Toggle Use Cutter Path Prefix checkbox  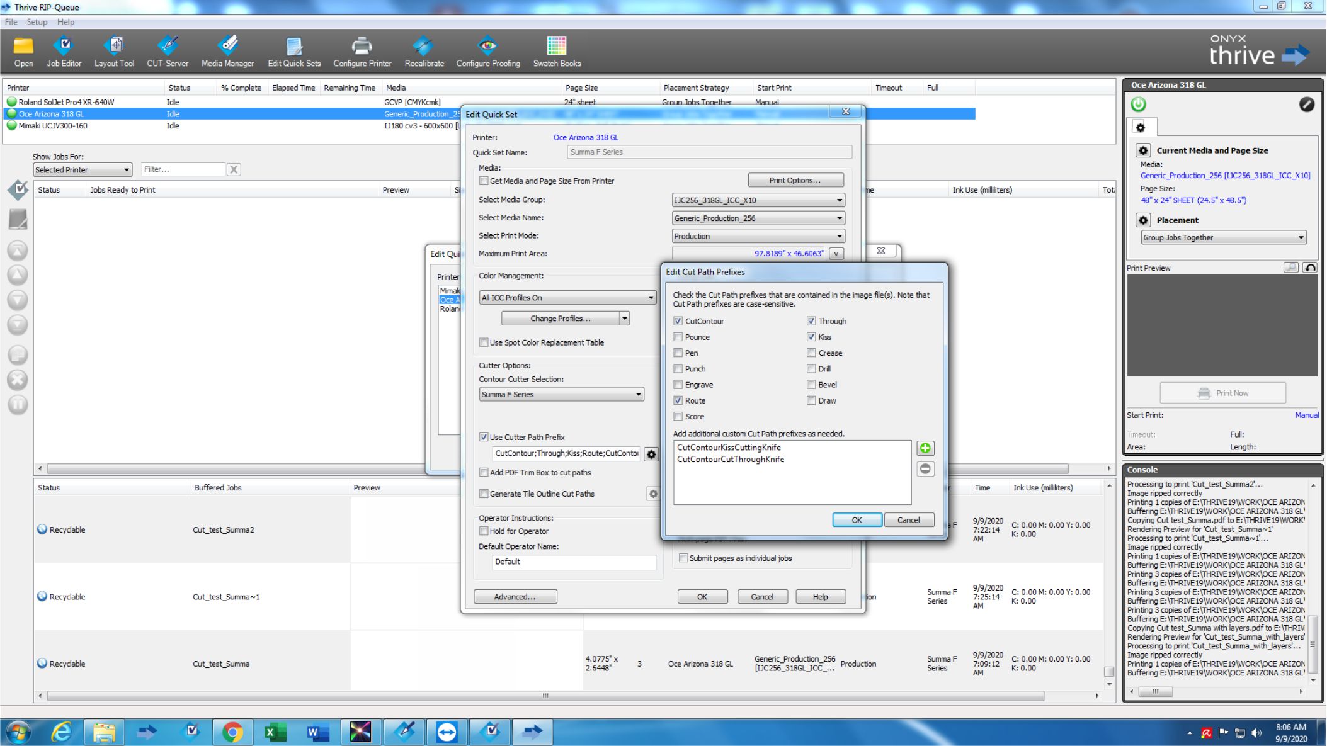tap(484, 437)
